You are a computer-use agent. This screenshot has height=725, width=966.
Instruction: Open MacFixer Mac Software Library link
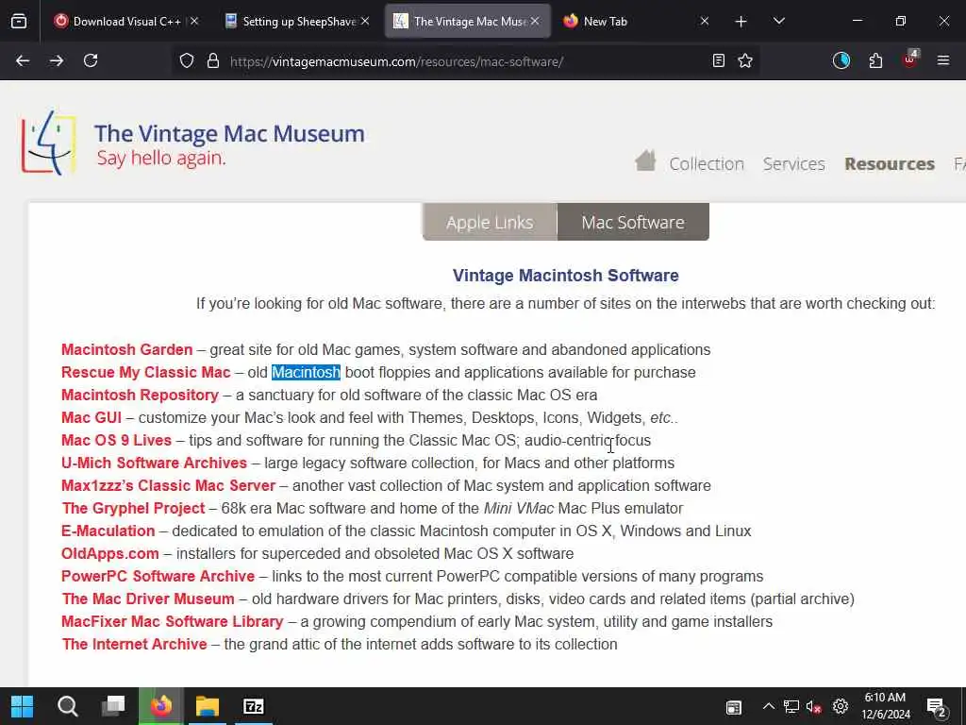point(172,621)
